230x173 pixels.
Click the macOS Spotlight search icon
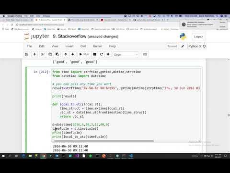pos(217,16)
